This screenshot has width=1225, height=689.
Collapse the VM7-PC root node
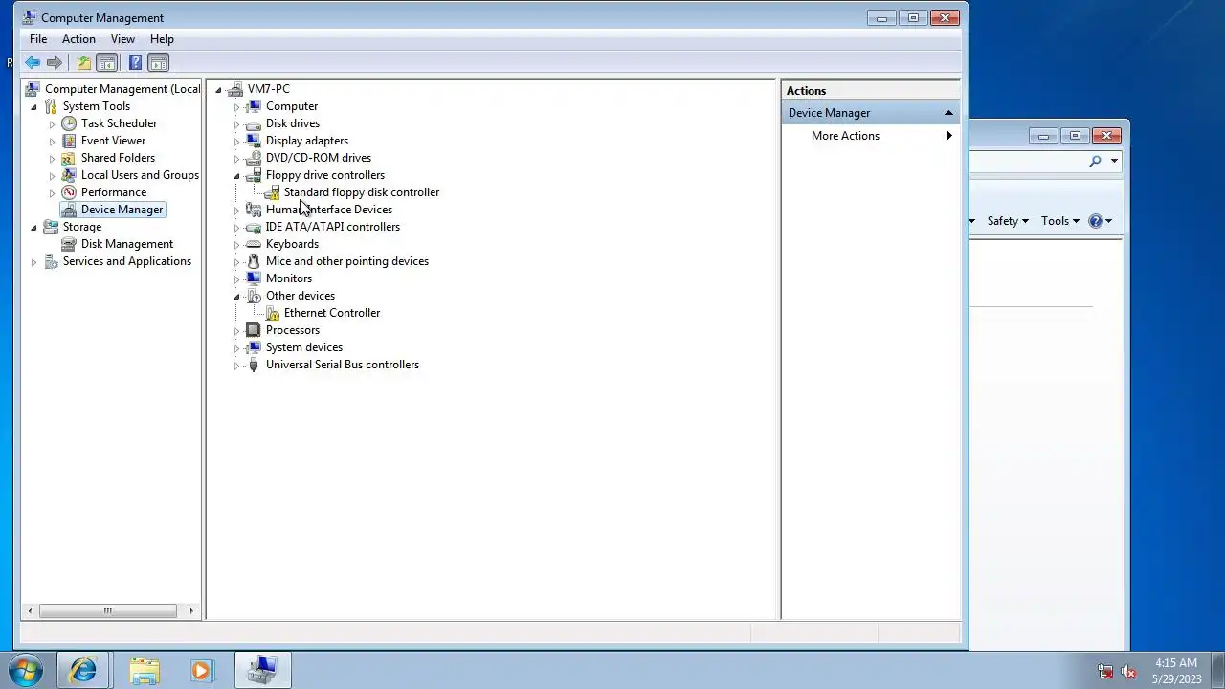click(218, 90)
